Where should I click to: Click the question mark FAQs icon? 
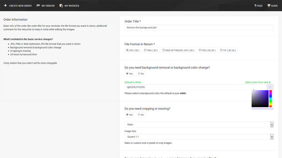255,6
